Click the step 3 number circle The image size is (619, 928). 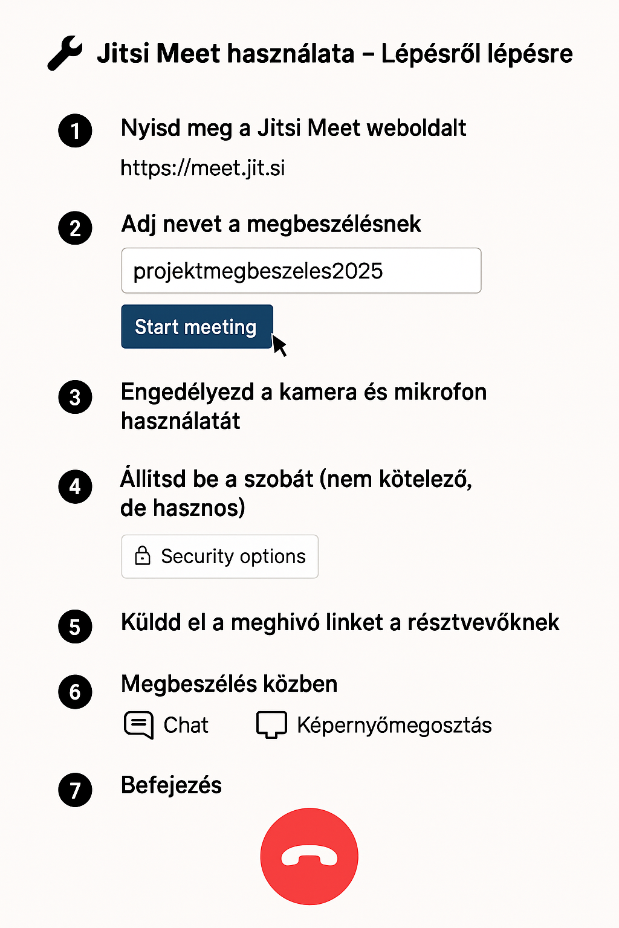pos(75,398)
